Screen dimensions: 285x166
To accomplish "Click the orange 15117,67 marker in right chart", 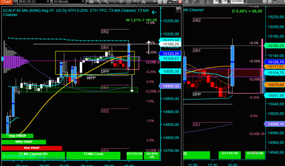I will coord(274,67).
